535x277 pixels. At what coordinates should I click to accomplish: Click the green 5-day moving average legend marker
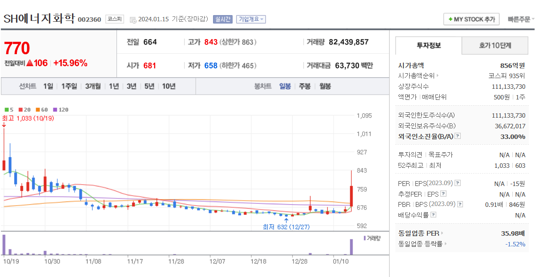click(6, 110)
